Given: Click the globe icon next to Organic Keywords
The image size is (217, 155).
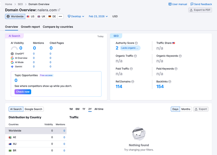Looking at the screenshot, I should coord(180,56).
